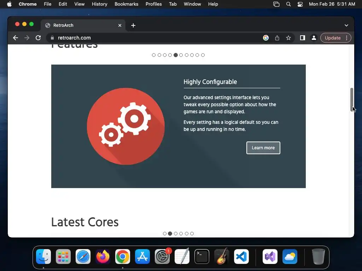This screenshot has width=362, height=271.
Task: Open Control Center in menu bar
Action: (300, 4)
